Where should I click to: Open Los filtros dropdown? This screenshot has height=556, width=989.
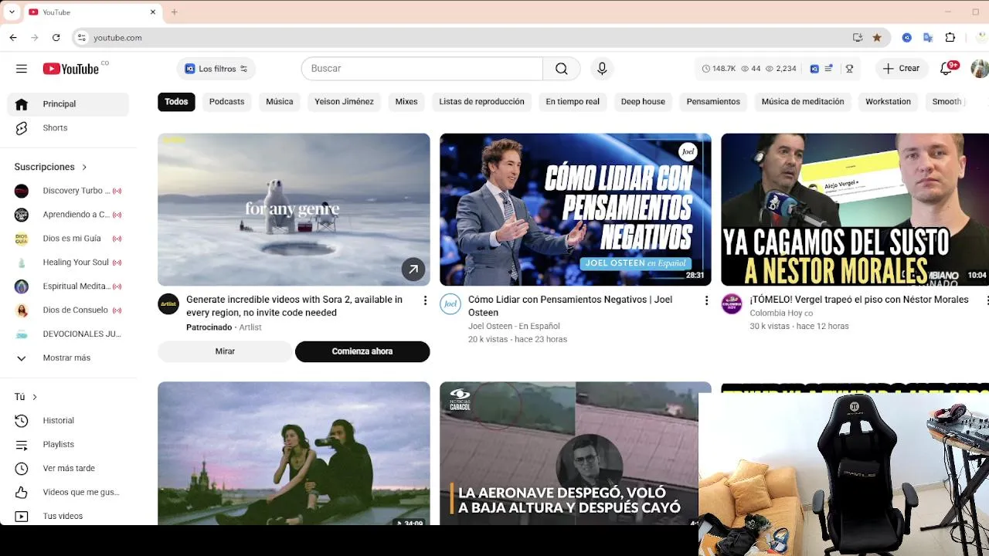[216, 69]
